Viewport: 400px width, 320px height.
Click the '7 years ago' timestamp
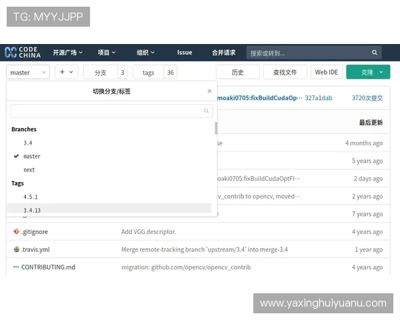coord(367,214)
